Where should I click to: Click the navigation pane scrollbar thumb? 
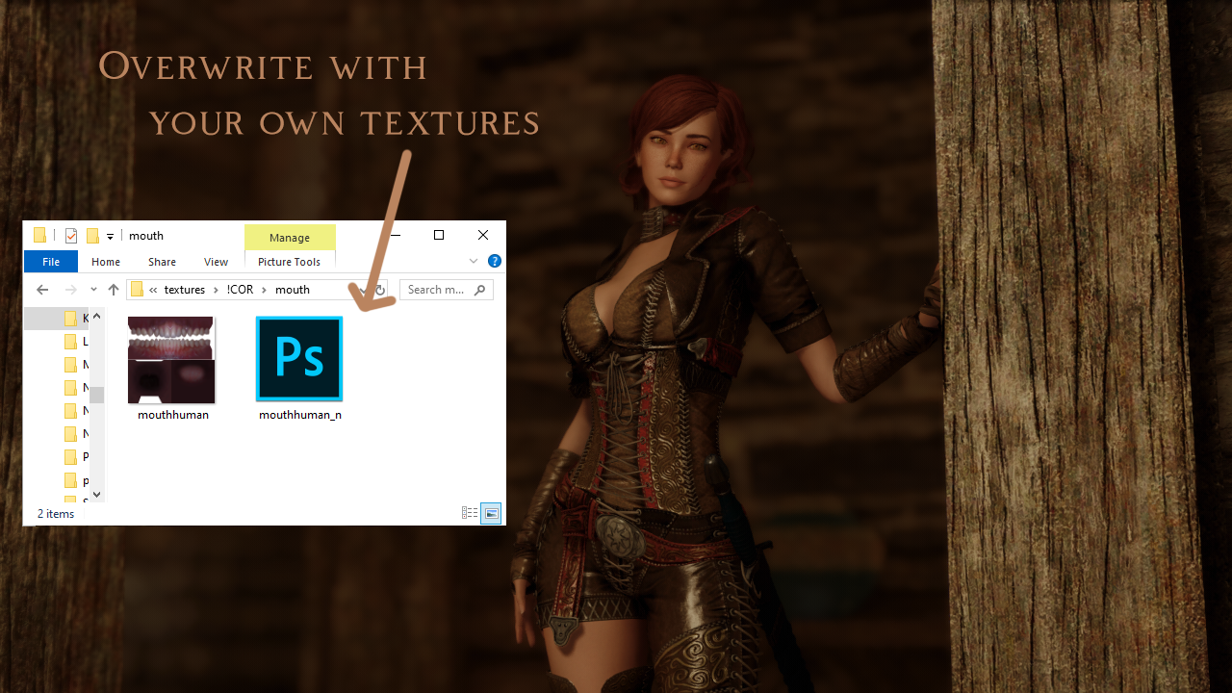(96, 395)
